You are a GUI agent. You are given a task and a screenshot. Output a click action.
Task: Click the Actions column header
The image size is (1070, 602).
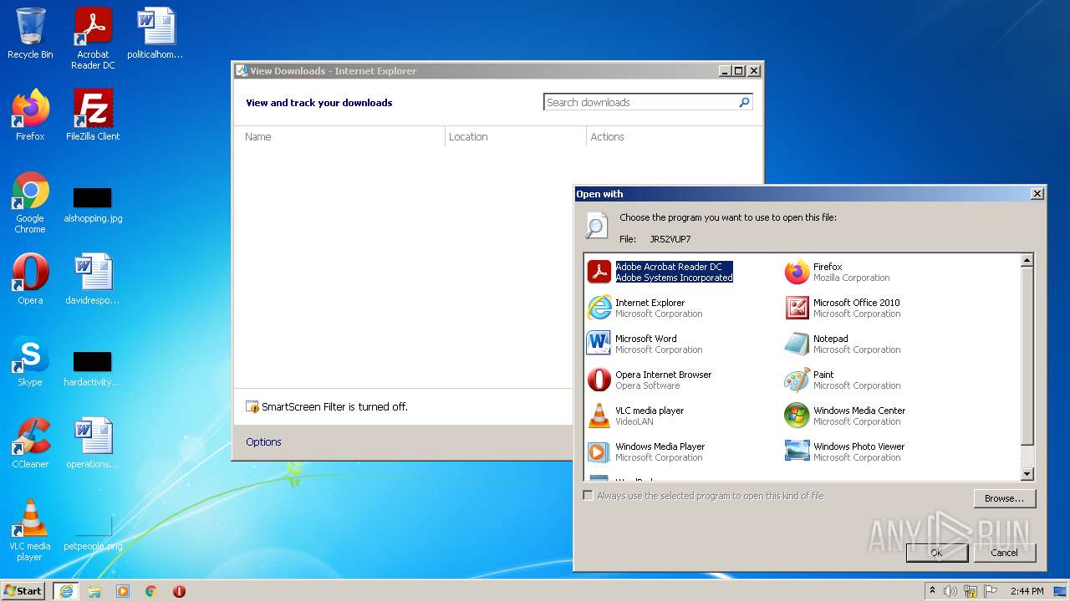674,137
